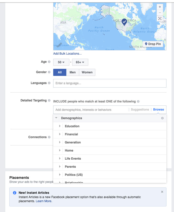Expand the Life Events category
This screenshot has width=174, height=212.
[60, 159]
